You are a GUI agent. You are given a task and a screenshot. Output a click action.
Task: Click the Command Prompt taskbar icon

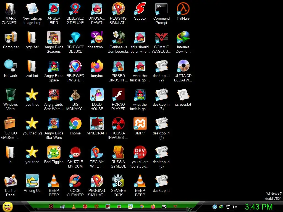coord(164,206)
